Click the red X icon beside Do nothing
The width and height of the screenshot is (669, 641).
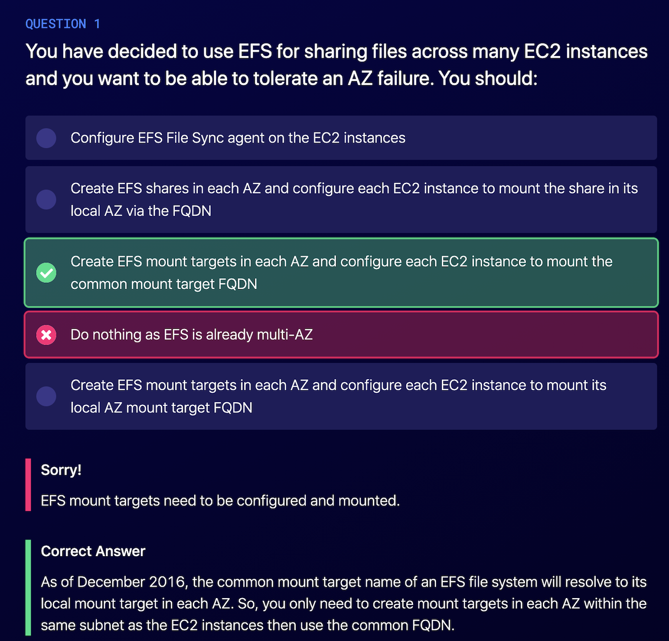(x=46, y=335)
